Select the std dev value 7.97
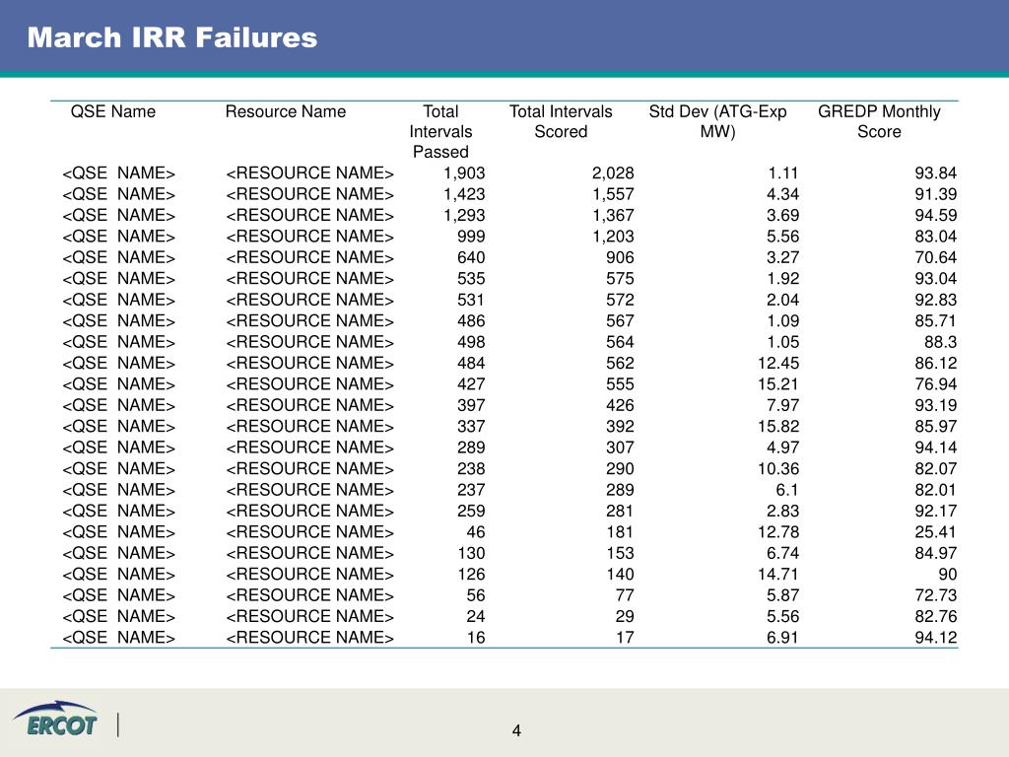Screen dimensions: 1009x757 pos(782,405)
